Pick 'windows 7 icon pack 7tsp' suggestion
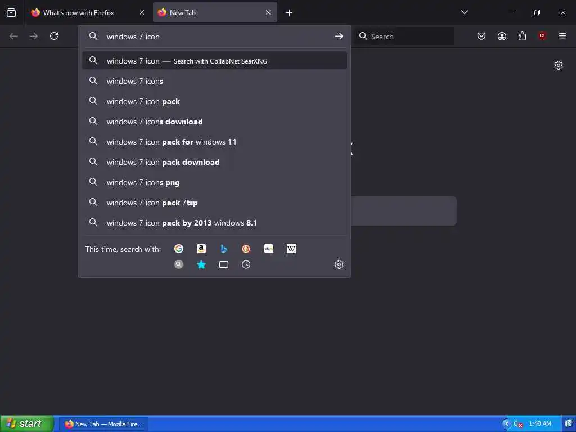The width and height of the screenshot is (576, 432). [214, 202]
